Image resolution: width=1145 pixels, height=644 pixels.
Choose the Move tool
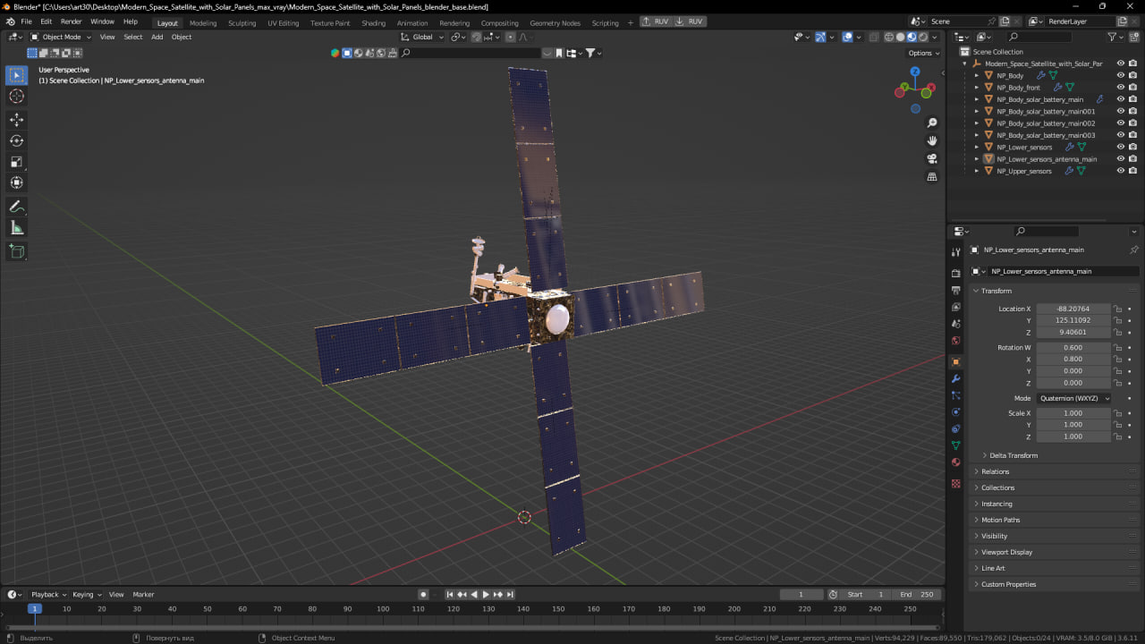click(x=16, y=120)
